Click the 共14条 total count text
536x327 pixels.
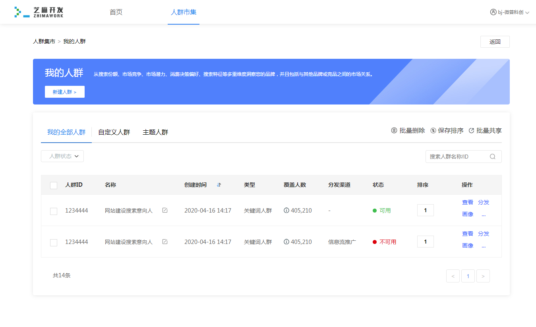62,275
